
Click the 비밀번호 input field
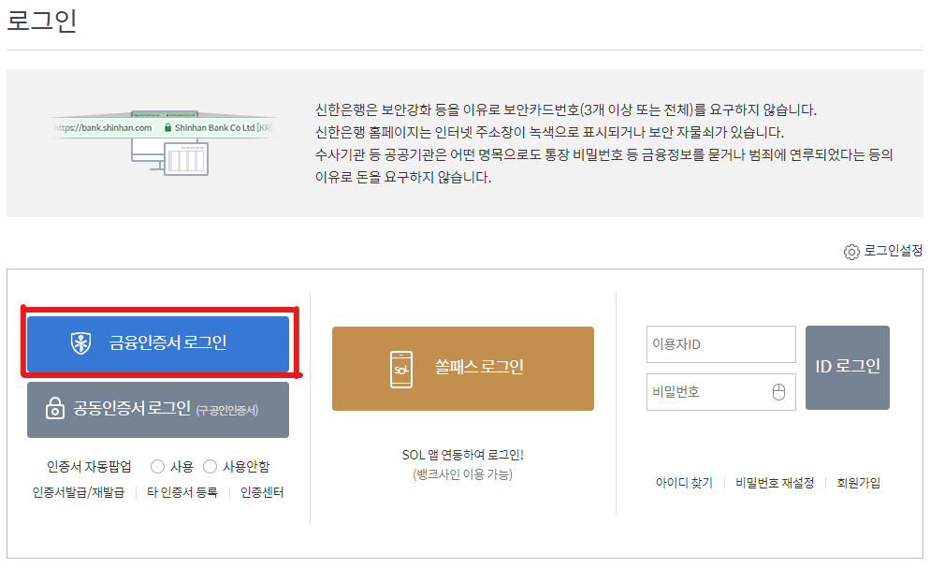pyautogui.click(x=720, y=392)
